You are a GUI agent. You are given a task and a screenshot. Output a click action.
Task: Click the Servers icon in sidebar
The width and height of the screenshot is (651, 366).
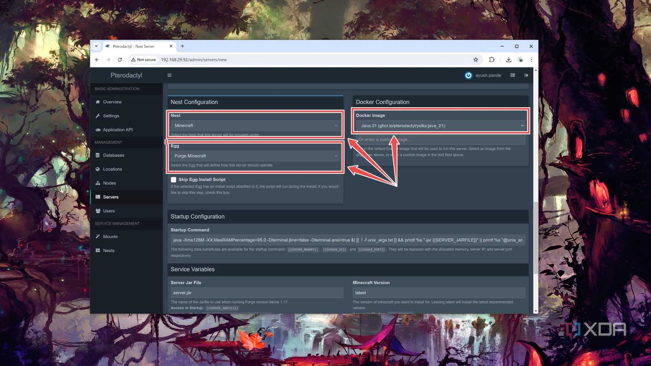[x=98, y=197]
